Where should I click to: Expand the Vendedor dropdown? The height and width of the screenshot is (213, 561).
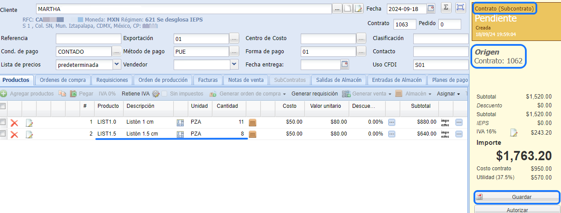234,64
